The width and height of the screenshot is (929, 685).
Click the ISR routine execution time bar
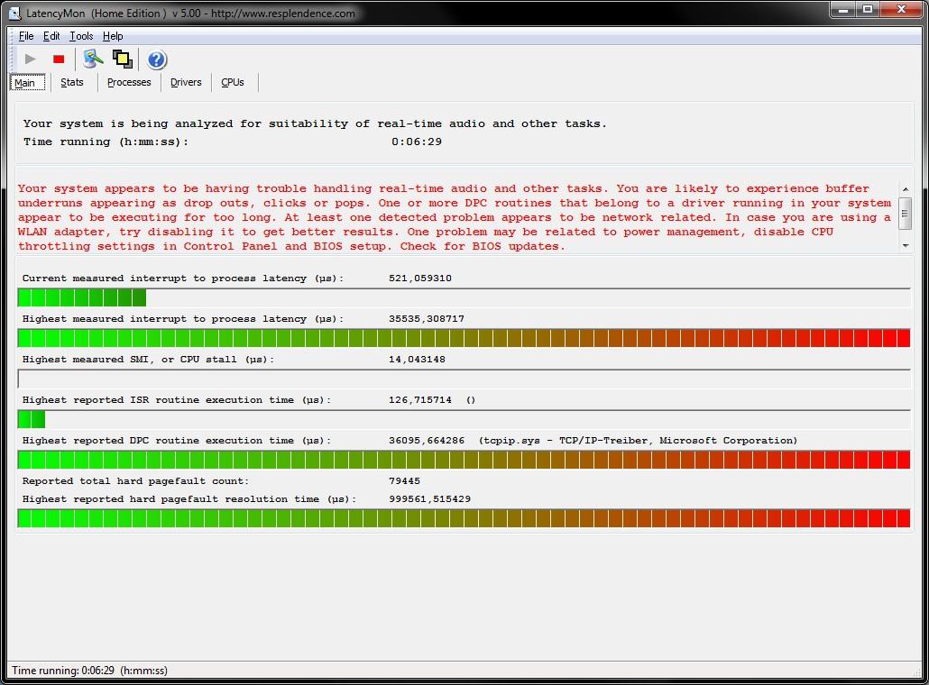(x=464, y=419)
